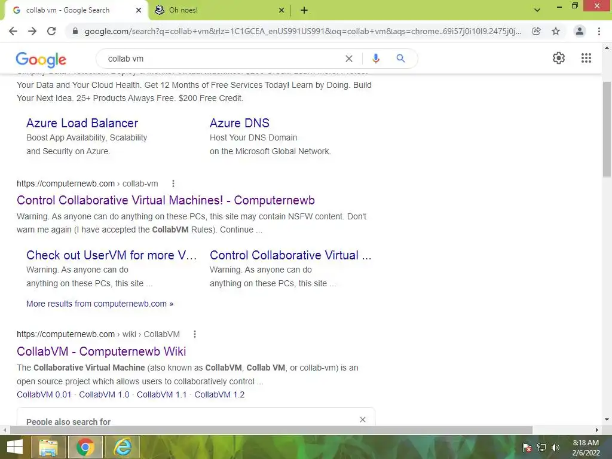This screenshot has height=459, width=612.
Task: Open the Chrome three-dot menu
Action: click(599, 31)
